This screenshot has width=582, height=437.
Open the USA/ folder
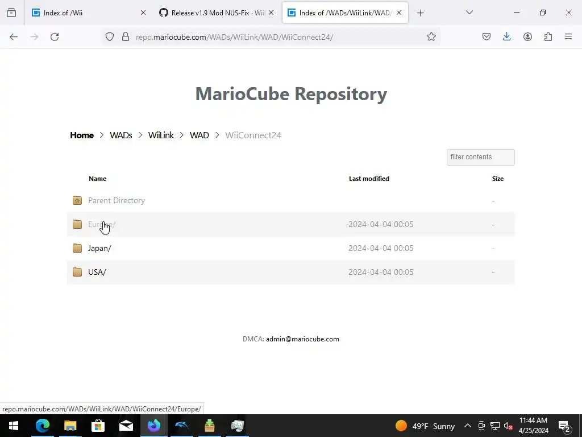97,272
